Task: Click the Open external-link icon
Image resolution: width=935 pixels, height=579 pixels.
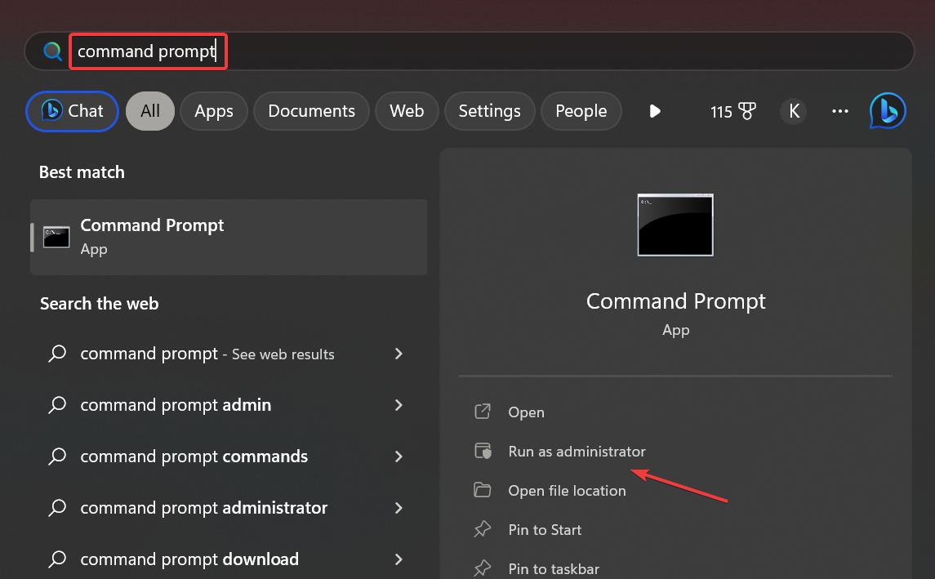Action: [483, 412]
